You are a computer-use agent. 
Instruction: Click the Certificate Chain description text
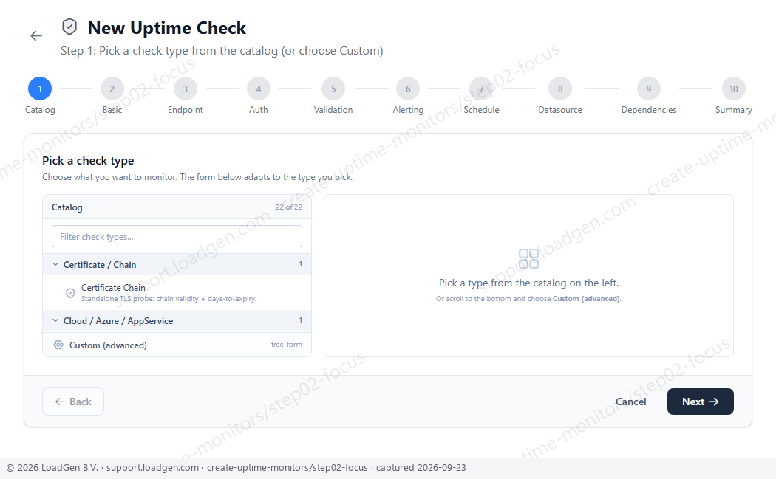pos(169,299)
